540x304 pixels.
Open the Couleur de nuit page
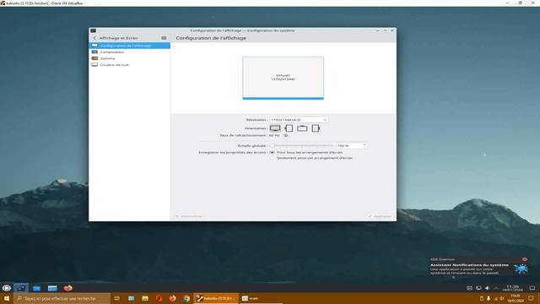129,65
